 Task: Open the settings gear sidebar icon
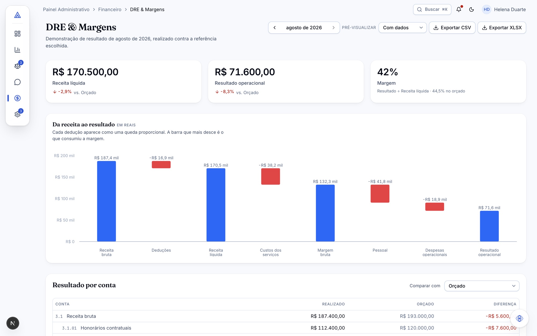pos(17,114)
